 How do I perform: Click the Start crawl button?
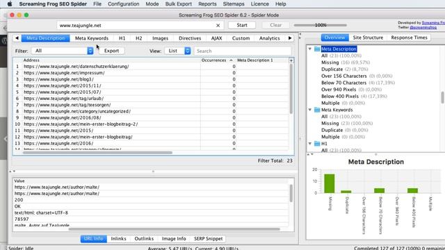[x=242, y=25]
